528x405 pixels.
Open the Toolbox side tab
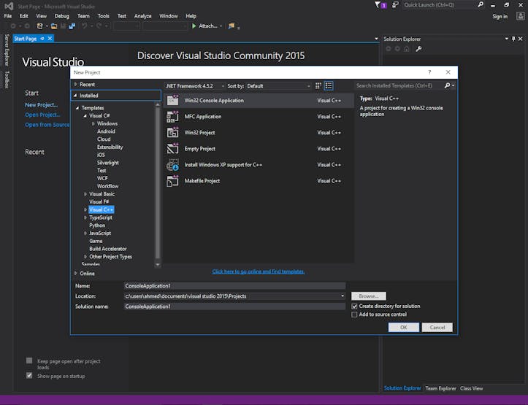(x=7, y=80)
